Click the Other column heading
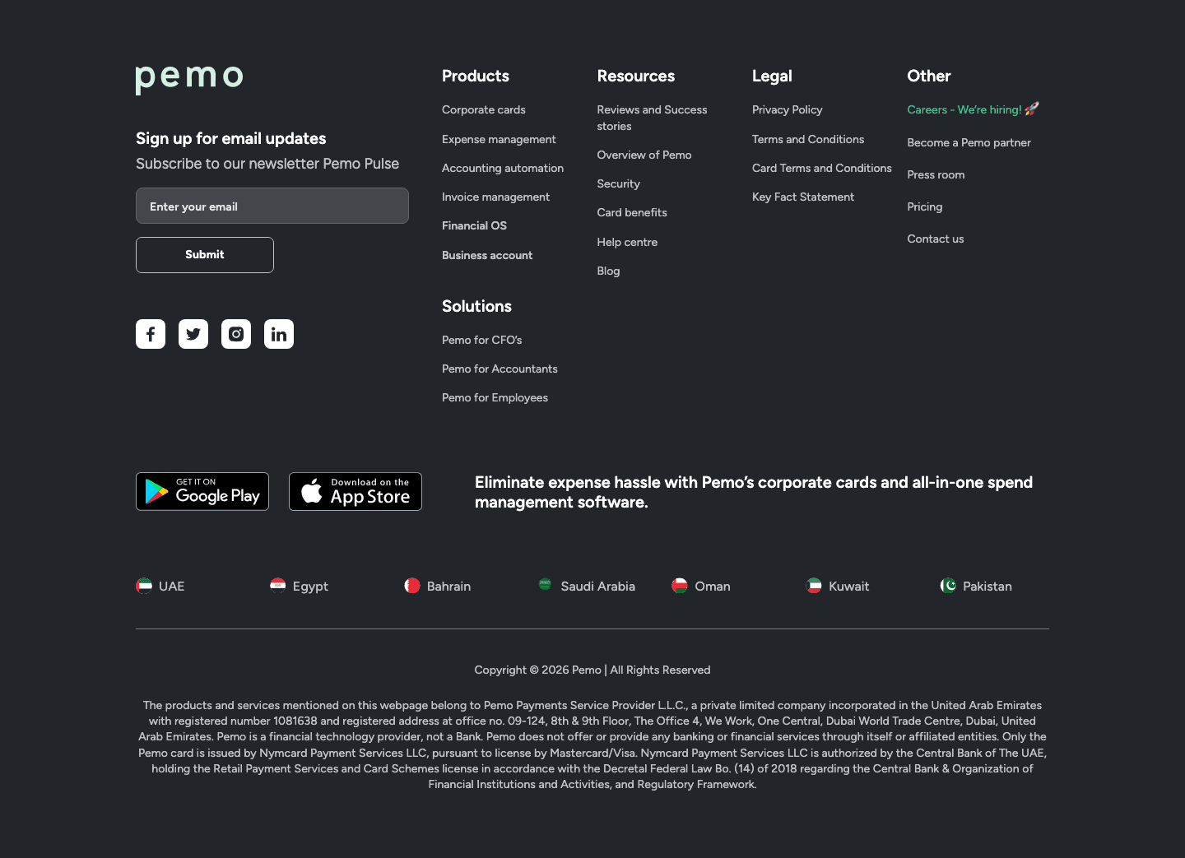Image resolution: width=1185 pixels, height=858 pixels. point(929,76)
